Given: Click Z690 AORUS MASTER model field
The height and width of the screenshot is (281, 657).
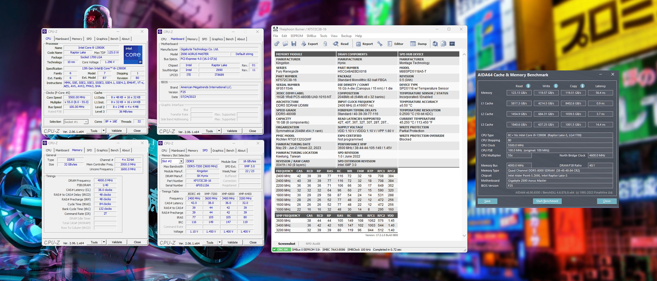Looking at the screenshot, I should [x=205, y=54].
